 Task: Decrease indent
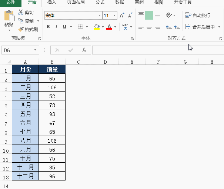tap(169, 27)
